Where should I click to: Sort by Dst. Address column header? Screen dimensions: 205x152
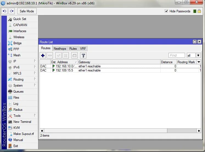[64, 62]
